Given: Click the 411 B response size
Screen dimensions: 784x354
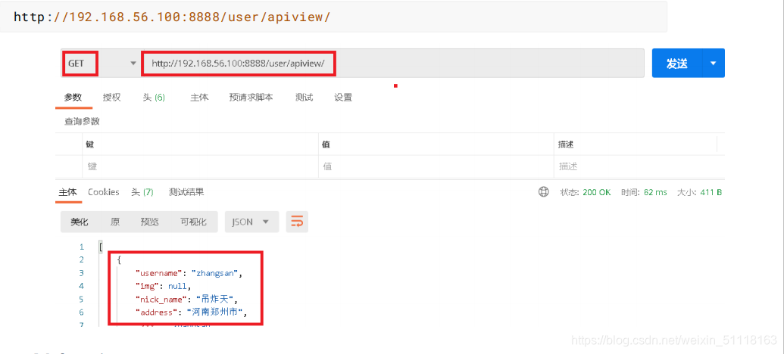Looking at the screenshot, I should coord(710,192).
